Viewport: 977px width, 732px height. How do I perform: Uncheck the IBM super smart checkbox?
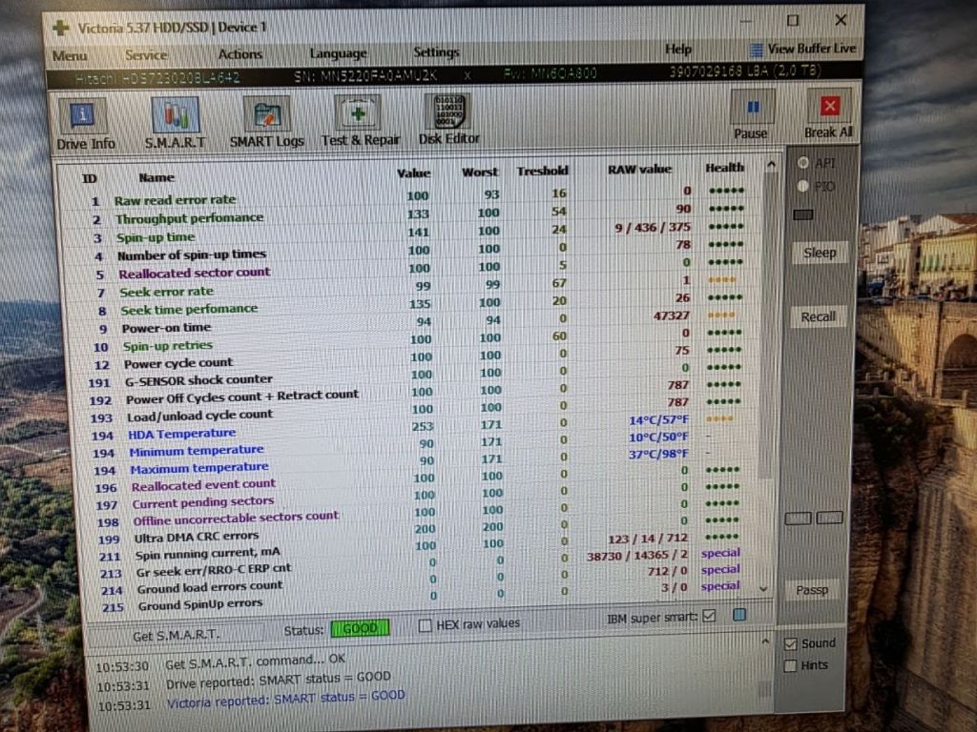709,617
